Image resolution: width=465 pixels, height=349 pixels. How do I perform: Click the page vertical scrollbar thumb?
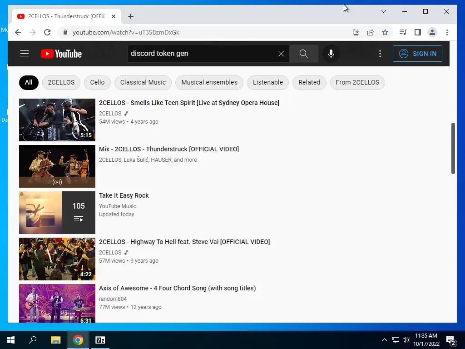tap(453, 148)
